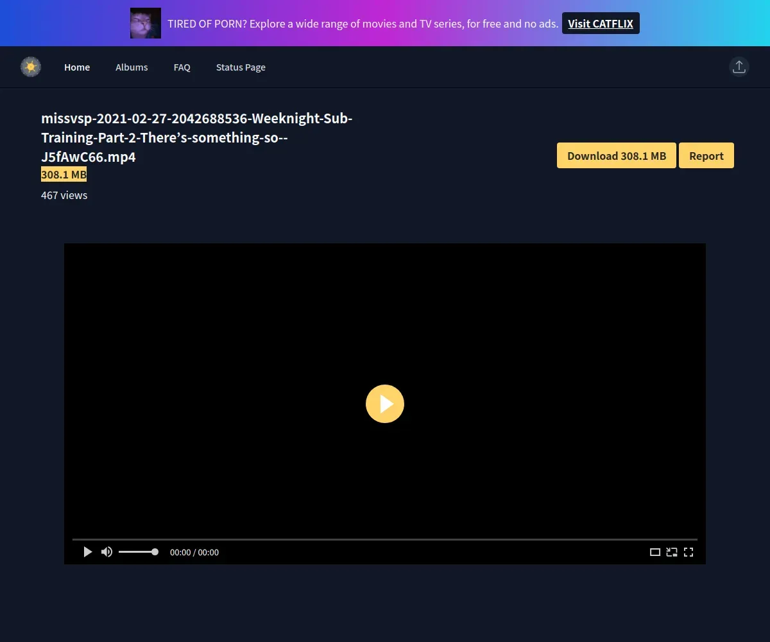Start video with large yellow play button
This screenshot has height=642, width=770.
(385, 404)
